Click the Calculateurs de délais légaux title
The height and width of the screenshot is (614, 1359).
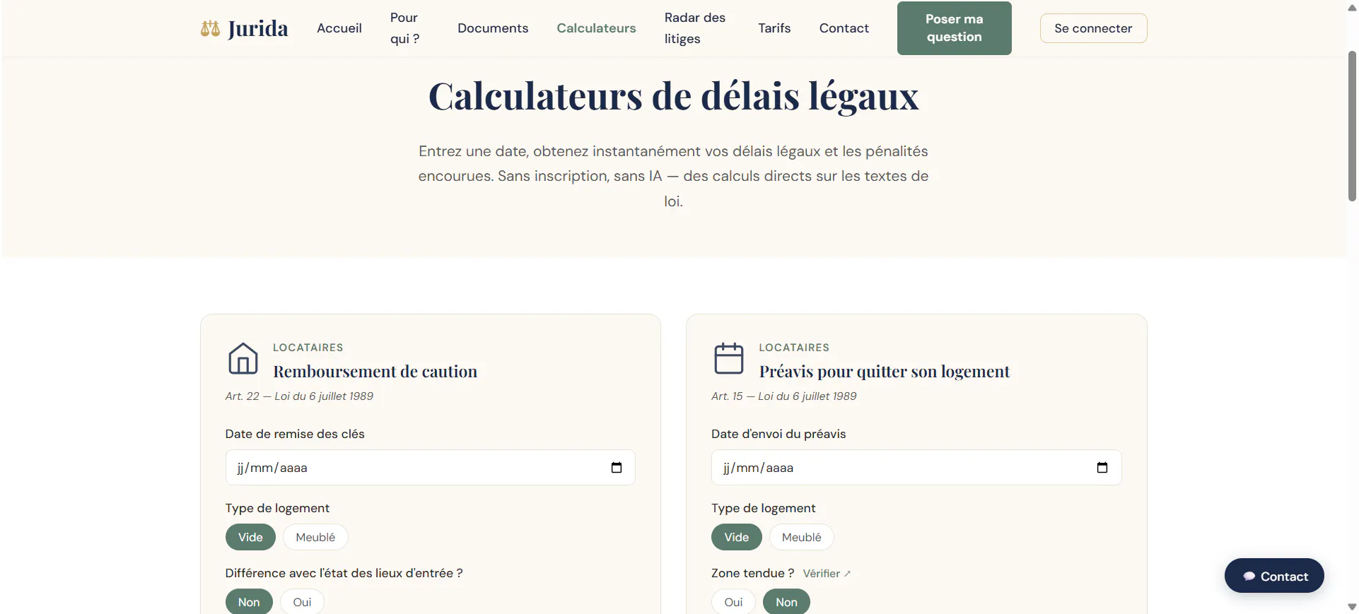tap(673, 96)
